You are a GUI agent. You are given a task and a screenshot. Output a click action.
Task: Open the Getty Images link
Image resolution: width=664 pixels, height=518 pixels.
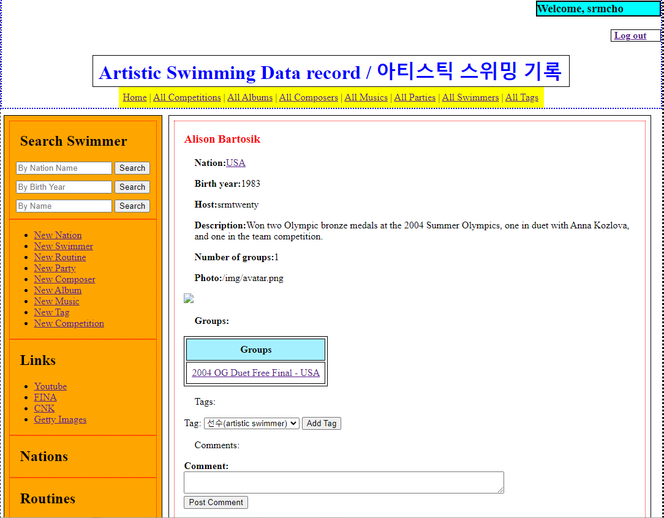pos(60,419)
